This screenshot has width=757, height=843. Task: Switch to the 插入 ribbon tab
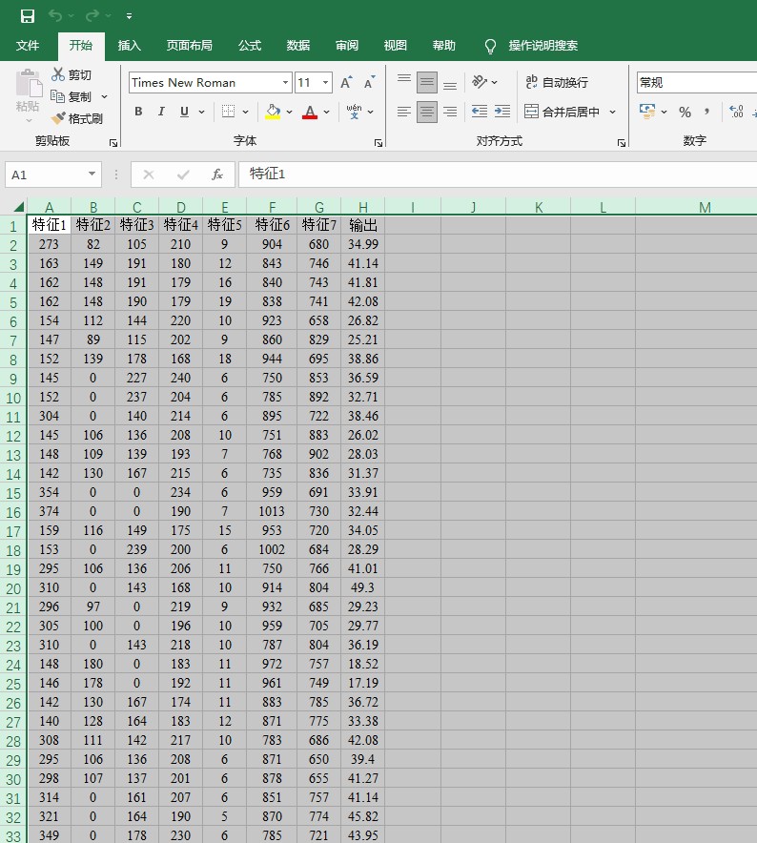(129, 46)
